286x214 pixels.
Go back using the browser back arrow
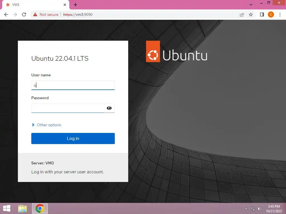tap(6, 14)
